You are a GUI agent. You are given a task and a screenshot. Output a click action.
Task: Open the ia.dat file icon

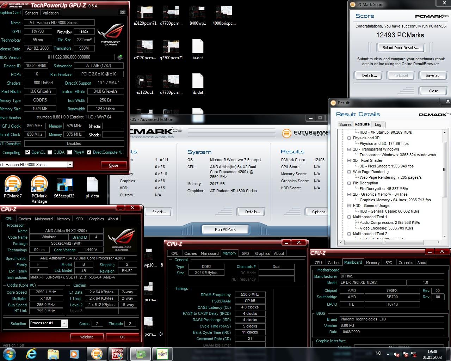pyautogui.click(x=198, y=49)
